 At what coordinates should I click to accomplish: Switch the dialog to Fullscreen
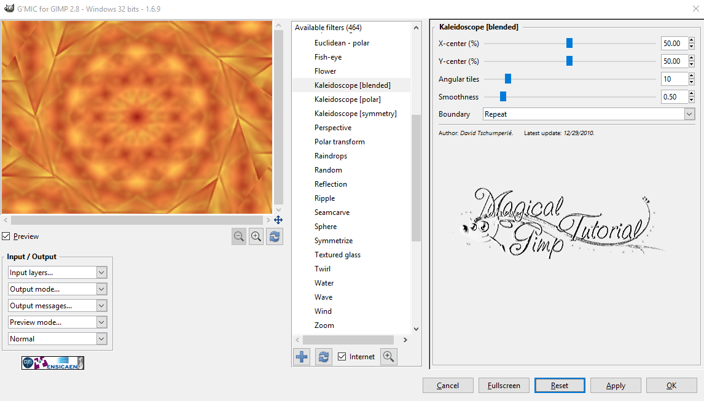pyautogui.click(x=504, y=385)
